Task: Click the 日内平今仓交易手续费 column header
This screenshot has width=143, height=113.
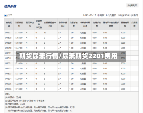Action: click(x=111, y=24)
